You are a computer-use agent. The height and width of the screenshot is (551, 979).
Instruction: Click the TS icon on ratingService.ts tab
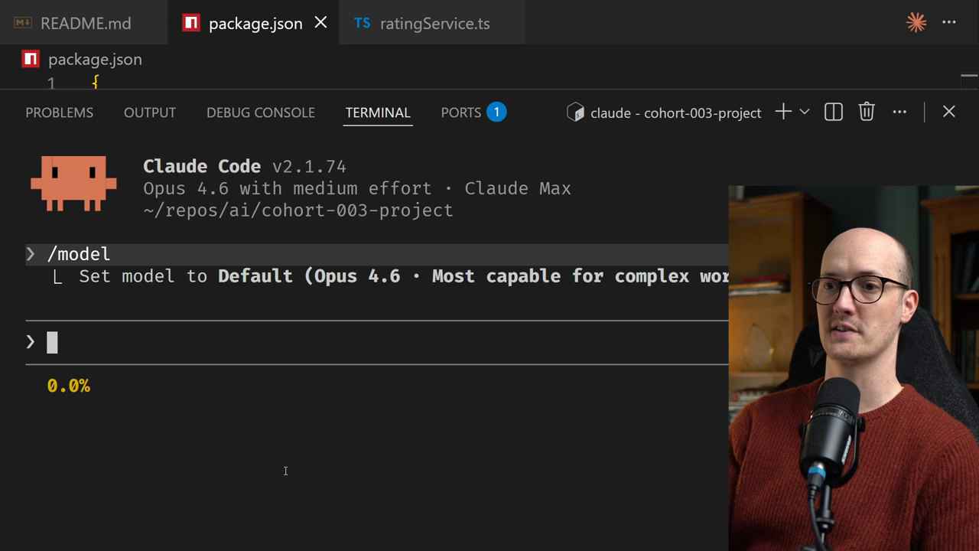click(363, 23)
